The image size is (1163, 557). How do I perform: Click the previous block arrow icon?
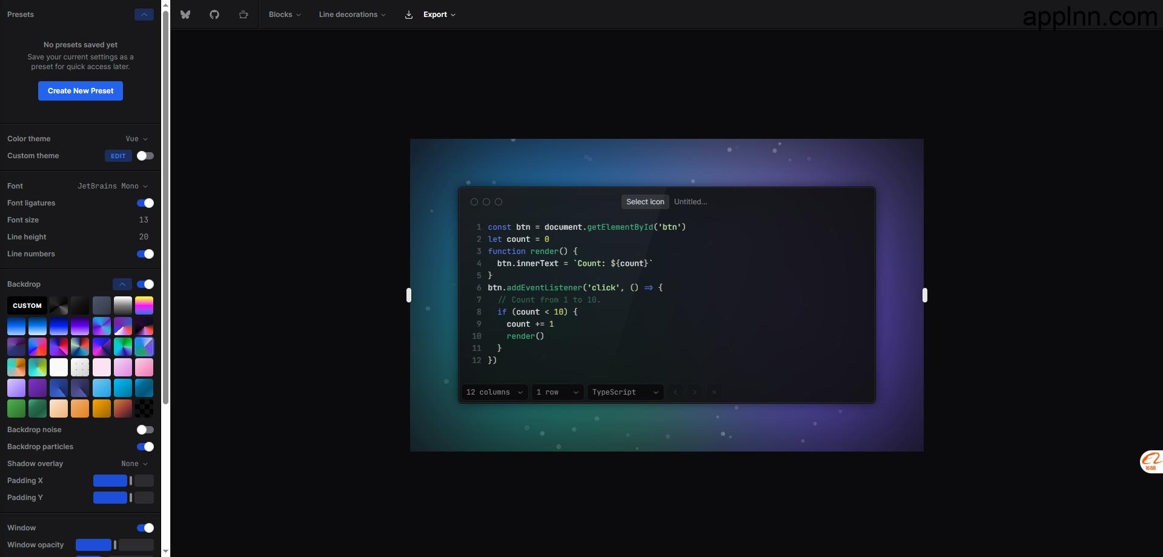click(x=675, y=392)
